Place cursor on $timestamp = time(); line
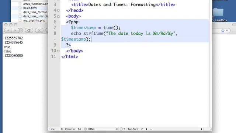Image resolution: width=236 pixels, height=133 pixels. pos(96,28)
